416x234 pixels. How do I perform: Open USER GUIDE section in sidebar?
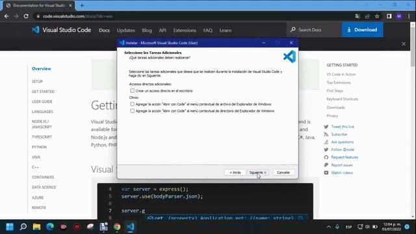tap(42, 101)
